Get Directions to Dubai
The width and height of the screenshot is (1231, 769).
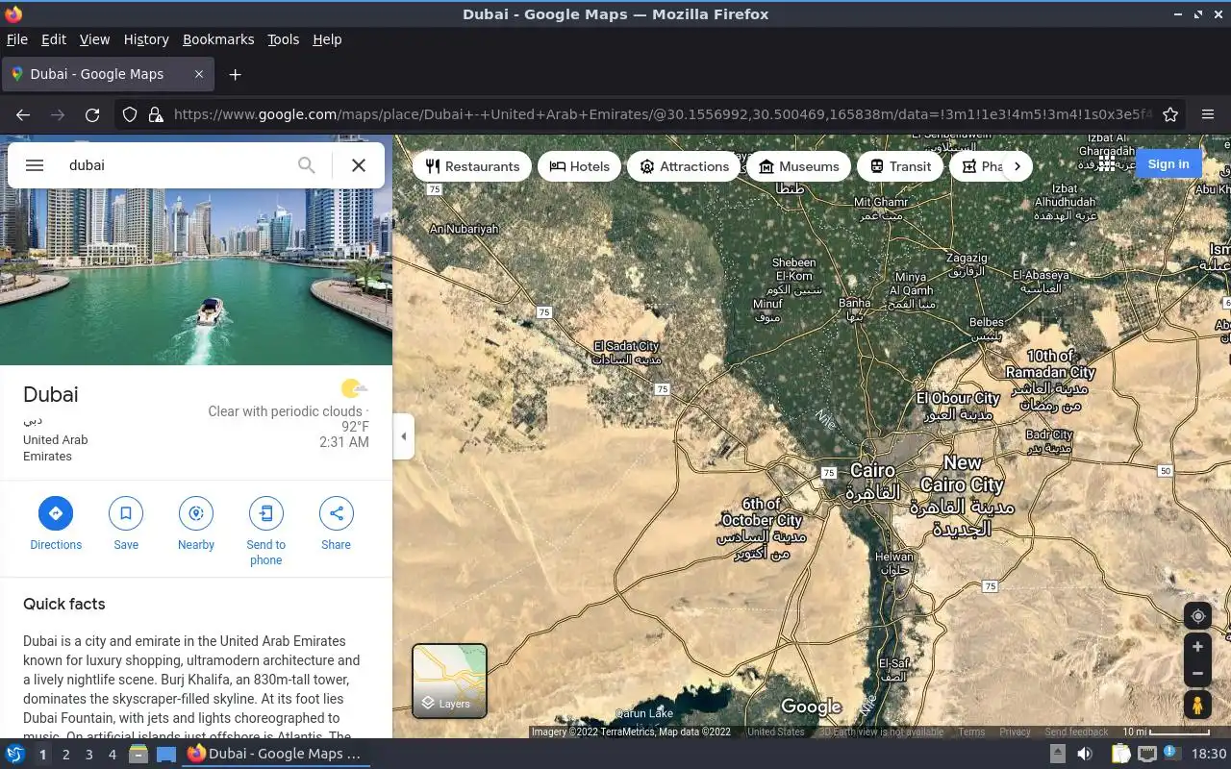(x=56, y=524)
